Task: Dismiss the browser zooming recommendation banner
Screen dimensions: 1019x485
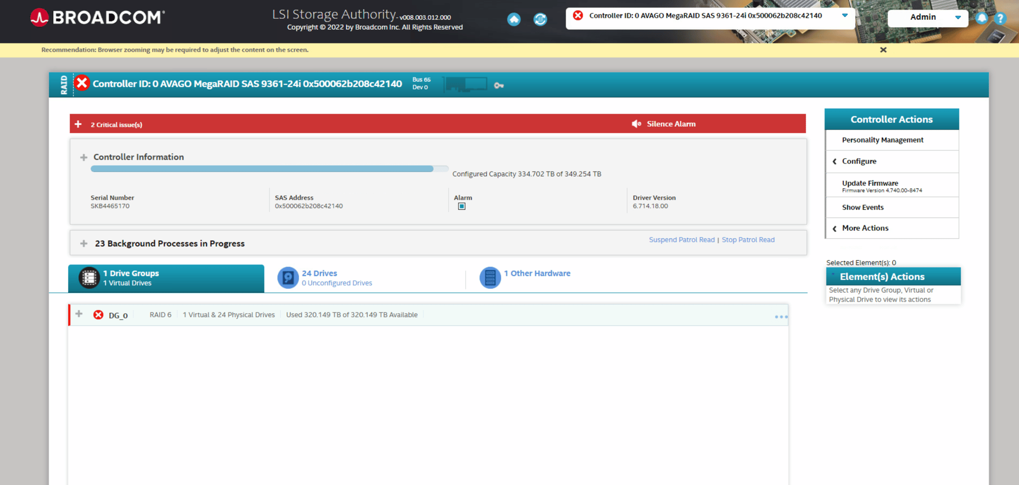Action: coord(883,50)
